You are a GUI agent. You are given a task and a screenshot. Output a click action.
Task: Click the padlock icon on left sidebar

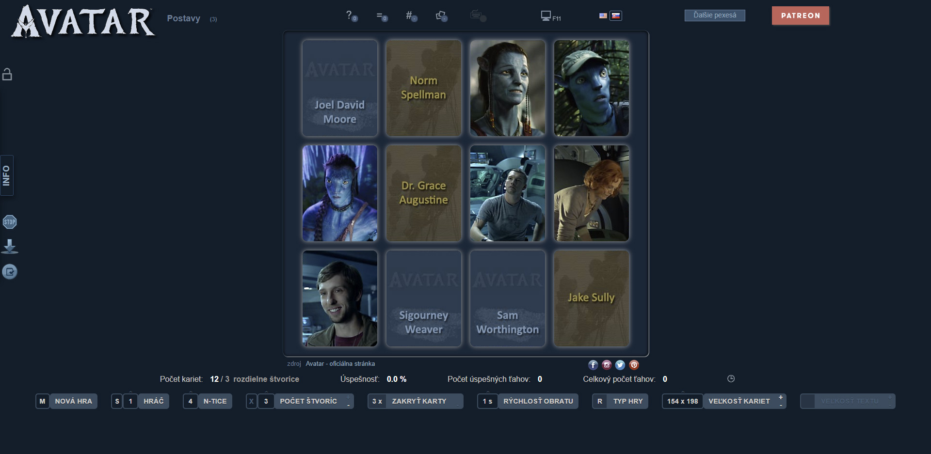(7, 74)
